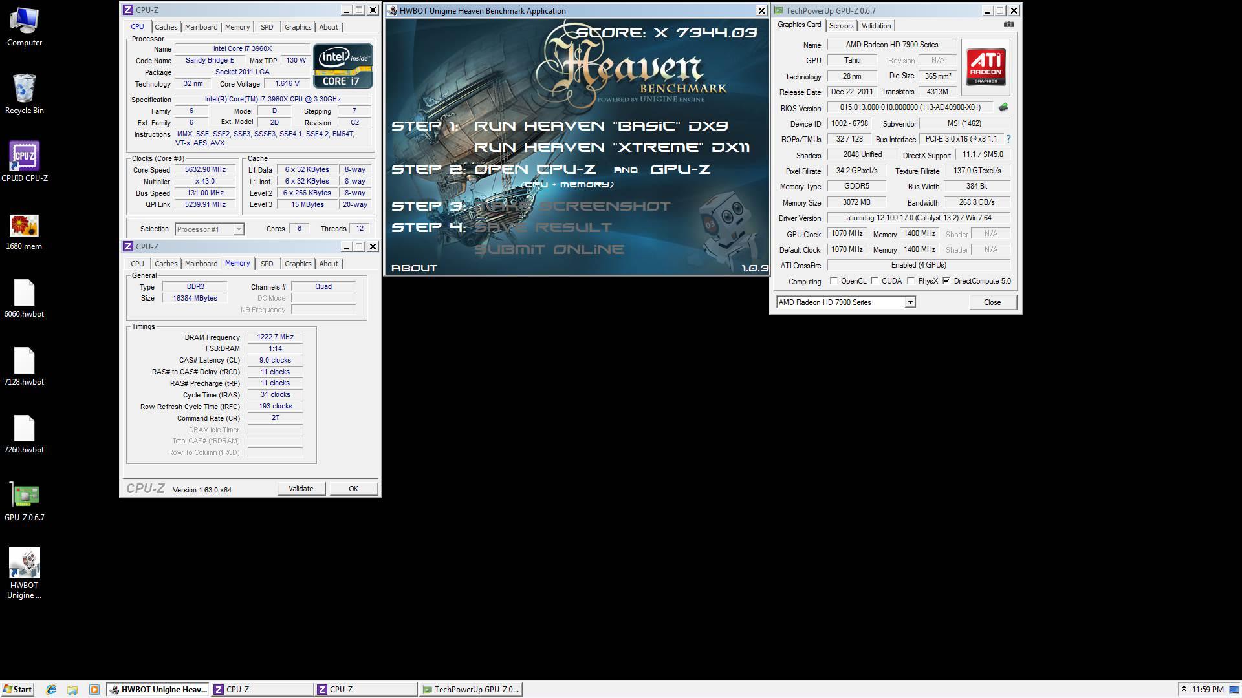Click the Heaven score X 7344.03 text
This screenshot has width=1242, height=698.
click(666, 33)
